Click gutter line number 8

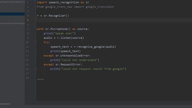[28, 33]
